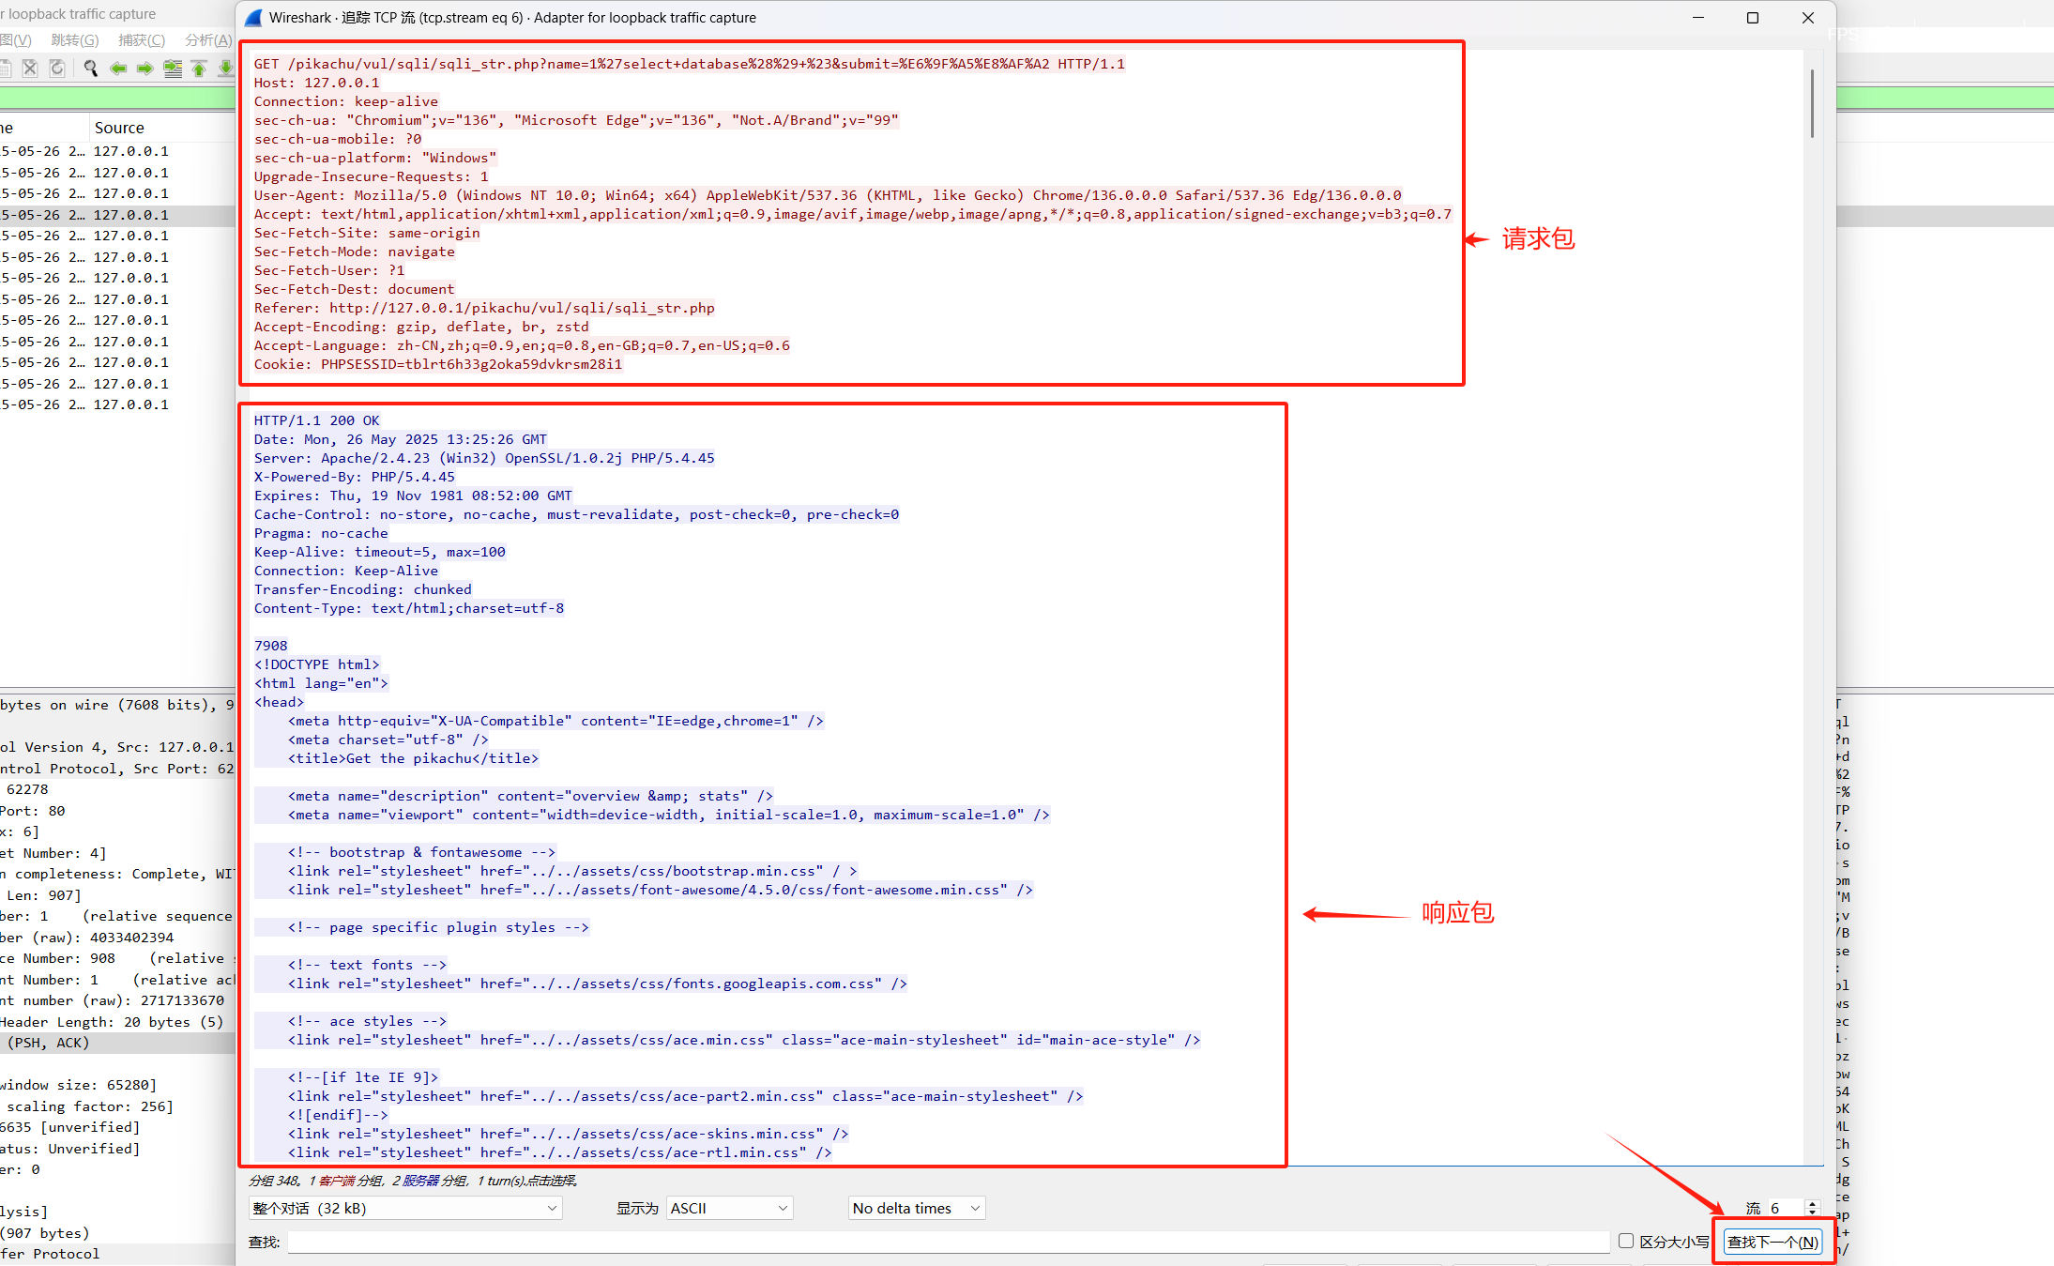The width and height of the screenshot is (2054, 1266).
Task: Open the ASCII display format dropdown
Action: tap(729, 1208)
